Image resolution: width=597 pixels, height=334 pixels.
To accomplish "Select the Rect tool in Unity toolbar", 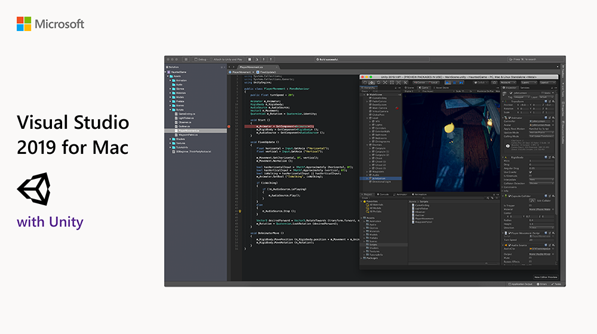I will tap(392, 82).
